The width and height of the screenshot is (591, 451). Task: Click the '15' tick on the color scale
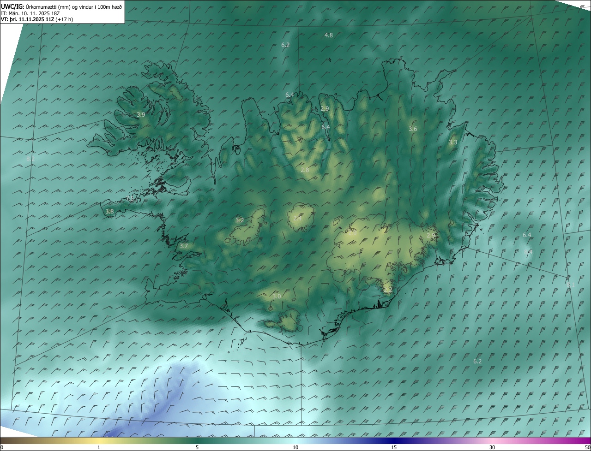394,447
